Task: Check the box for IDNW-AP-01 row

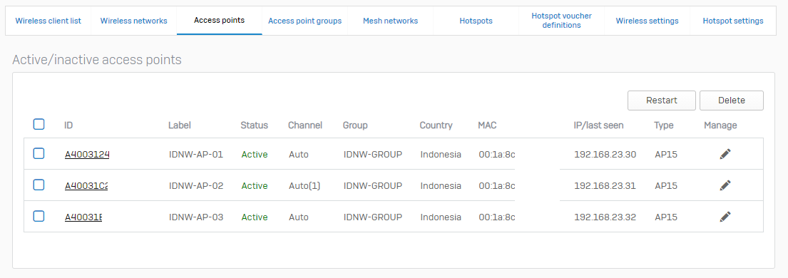Action: pos(39,154)
